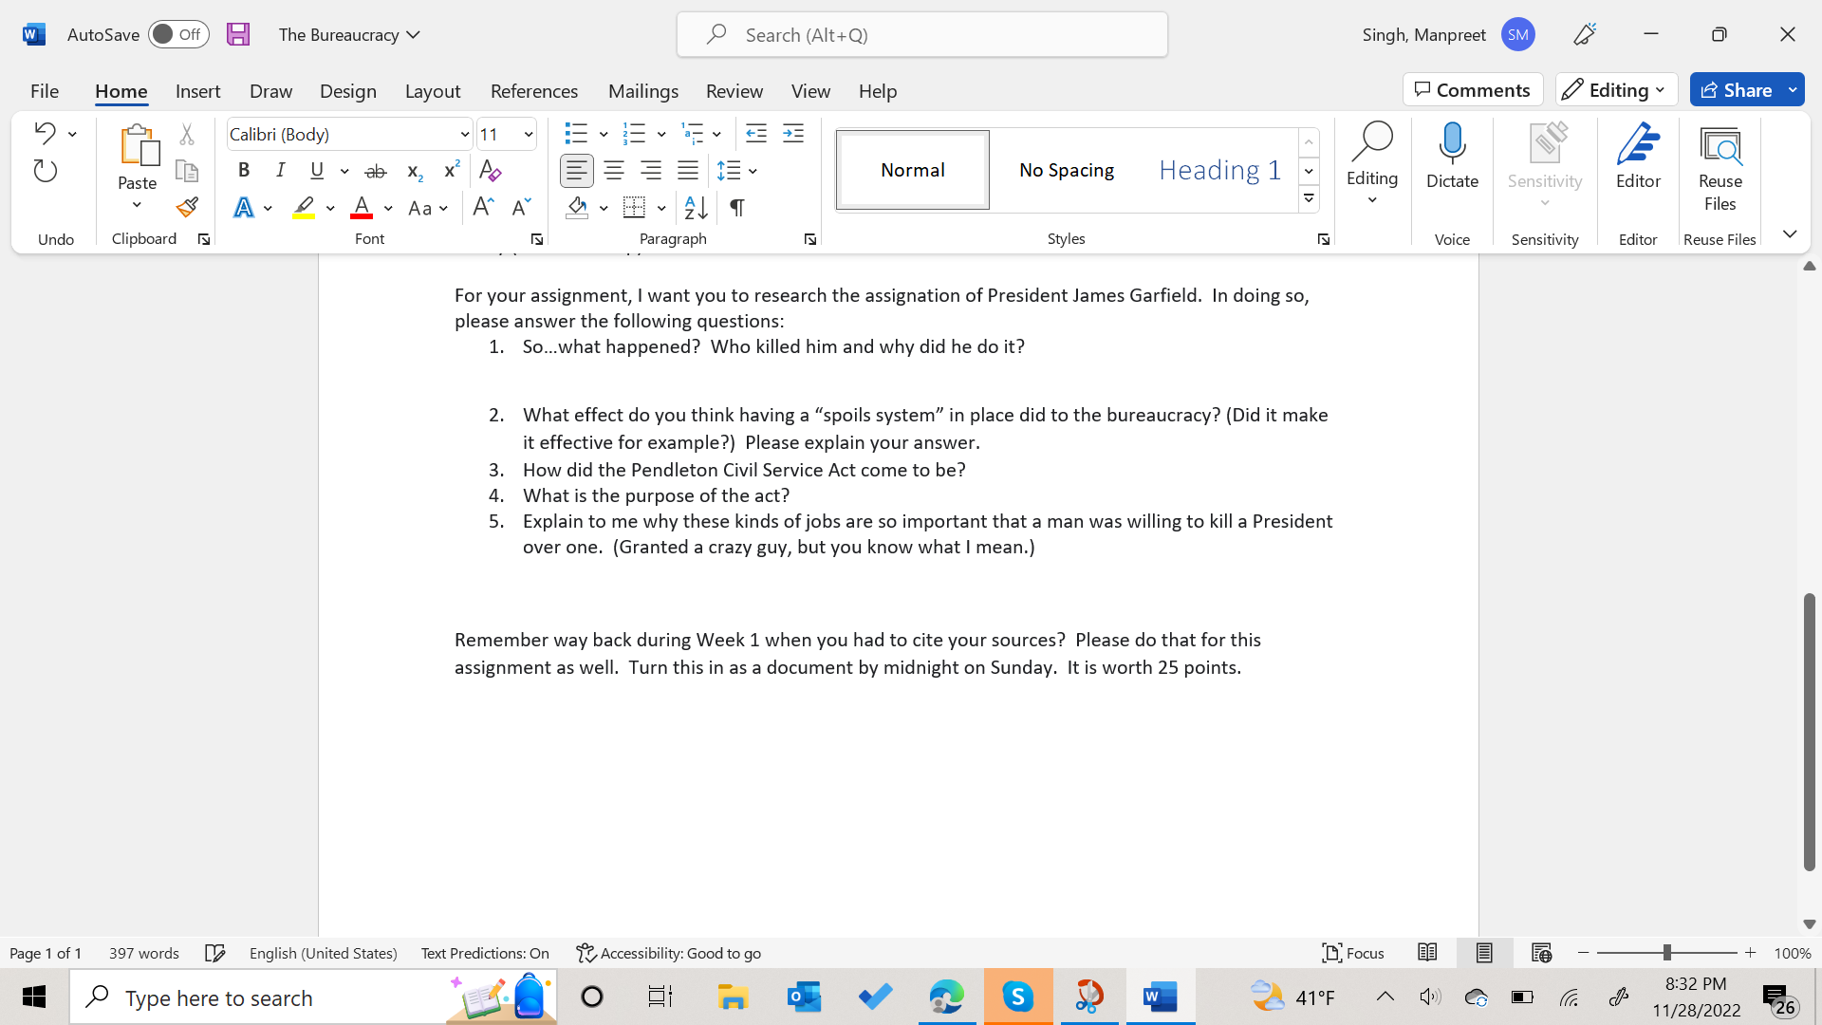Screen dimensions: 1822x1025
Task: Select the Subscript icon
Action: click(x=414, y=171)
